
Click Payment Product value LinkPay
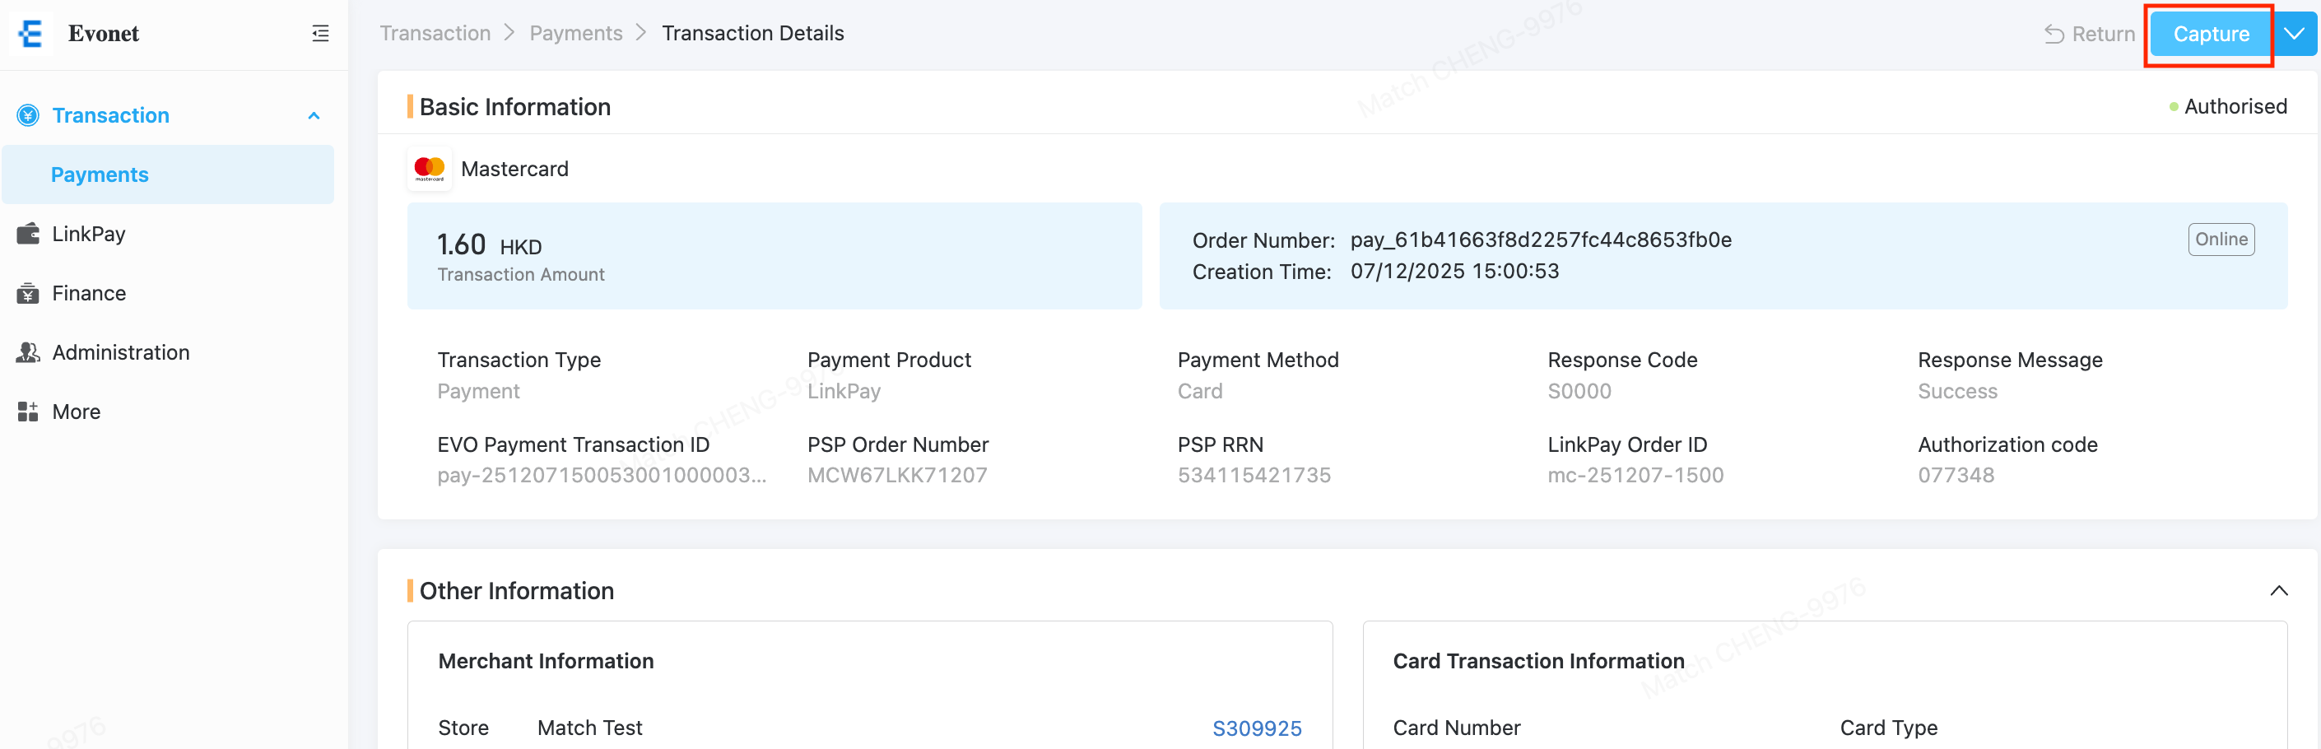tap(844, 391)
